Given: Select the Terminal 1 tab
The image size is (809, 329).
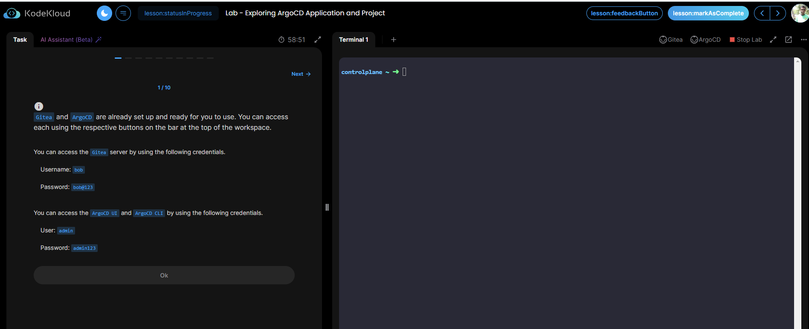Looking at the screenshot, I should [x=353, y=40].
